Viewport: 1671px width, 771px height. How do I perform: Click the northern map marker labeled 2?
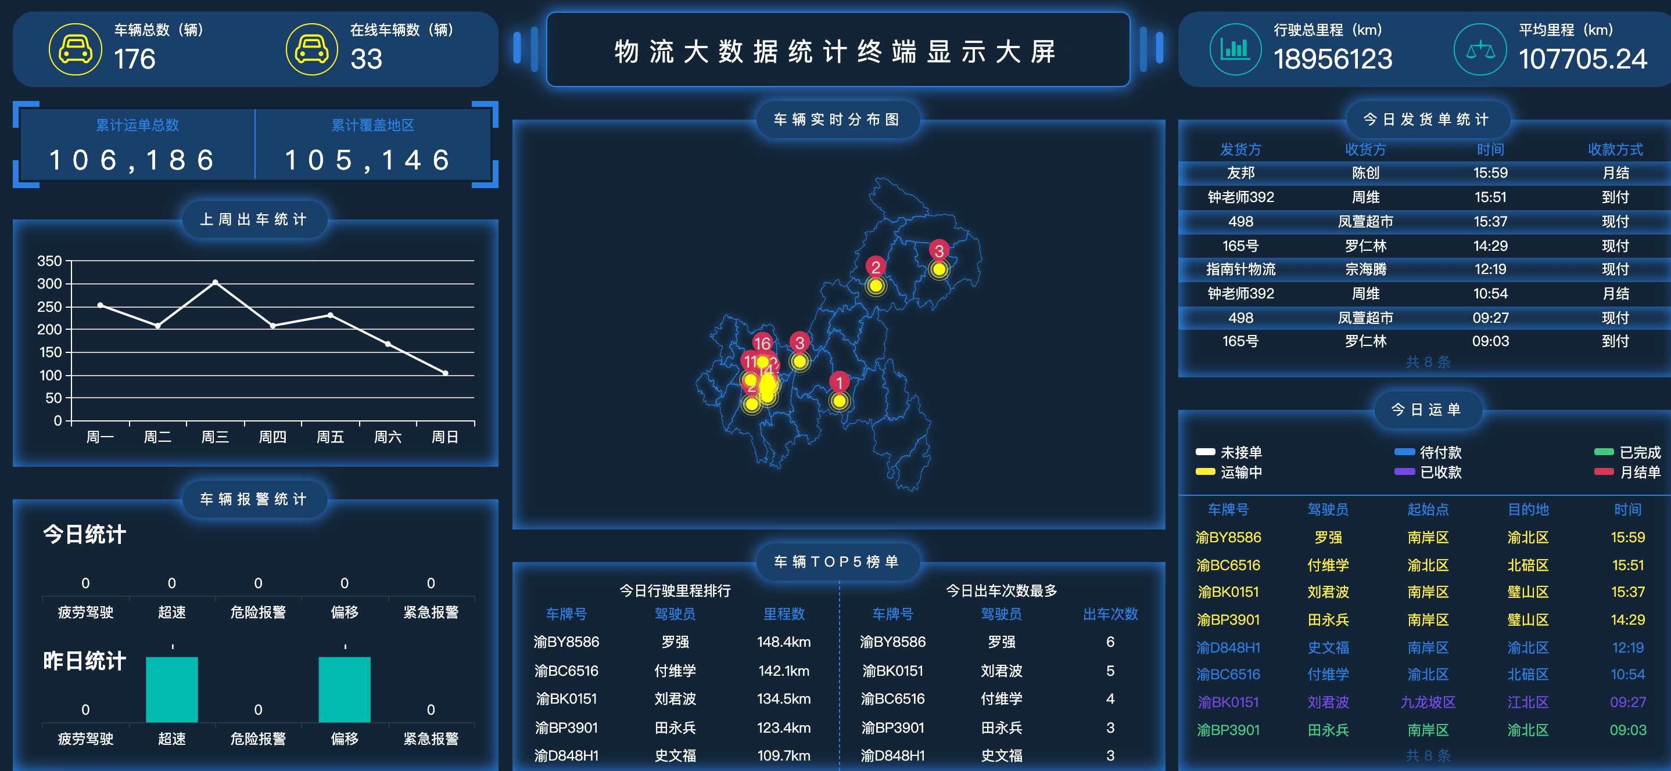tap(875, 266)
